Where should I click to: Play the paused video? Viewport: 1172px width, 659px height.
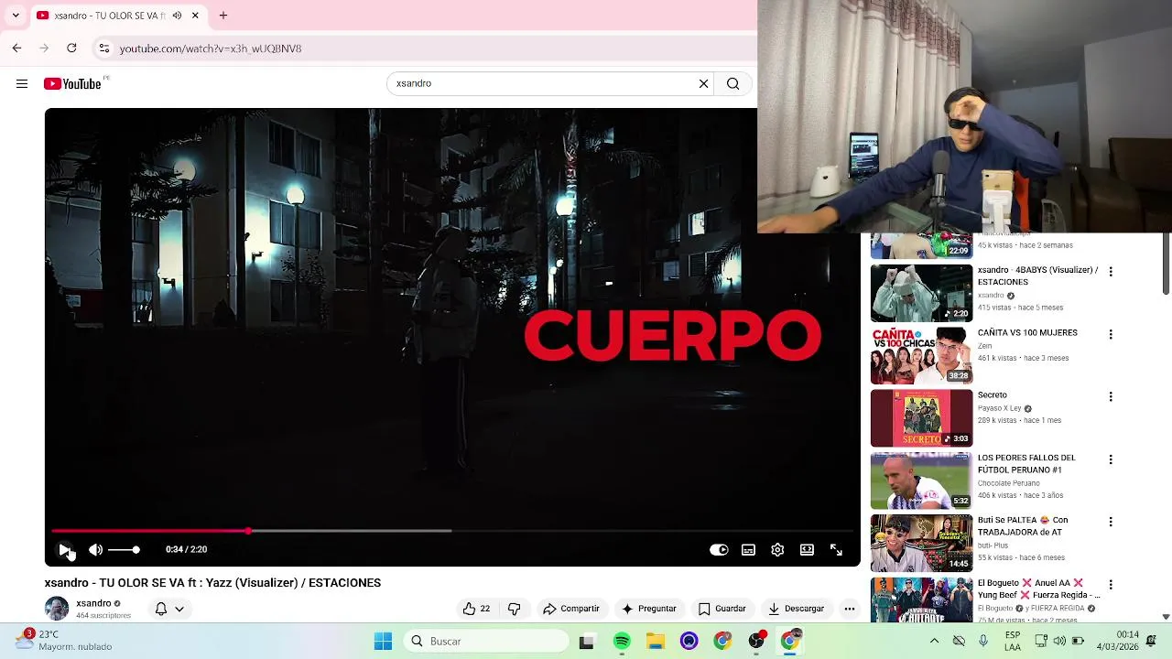point(64,549)
